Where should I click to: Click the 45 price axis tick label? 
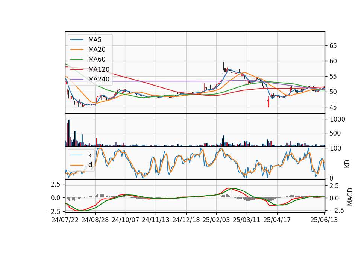coord(333,107)
